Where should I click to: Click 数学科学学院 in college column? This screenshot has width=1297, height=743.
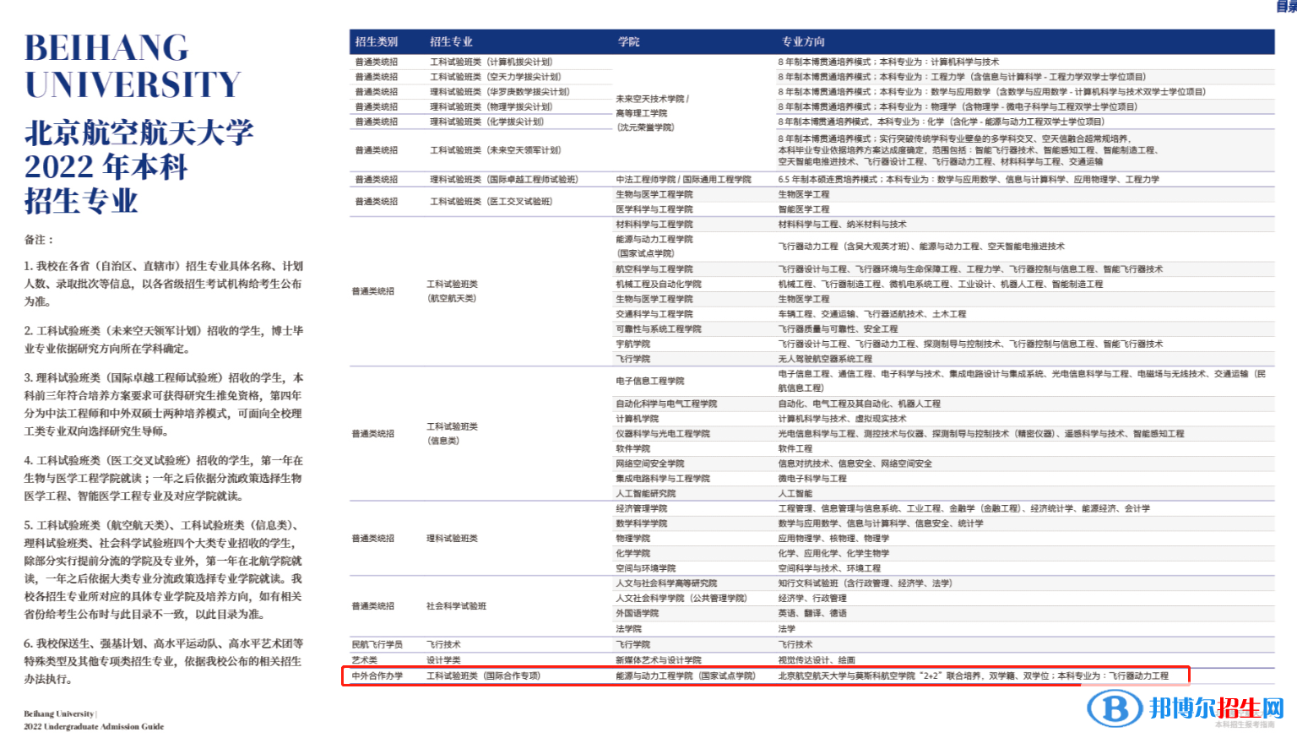[641, 523]
